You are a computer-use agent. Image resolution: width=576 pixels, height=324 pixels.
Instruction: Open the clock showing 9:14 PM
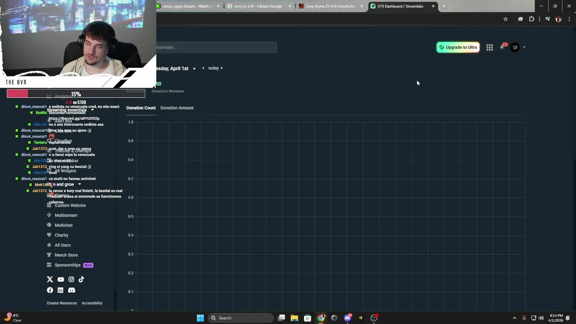[x=556, y=318]
